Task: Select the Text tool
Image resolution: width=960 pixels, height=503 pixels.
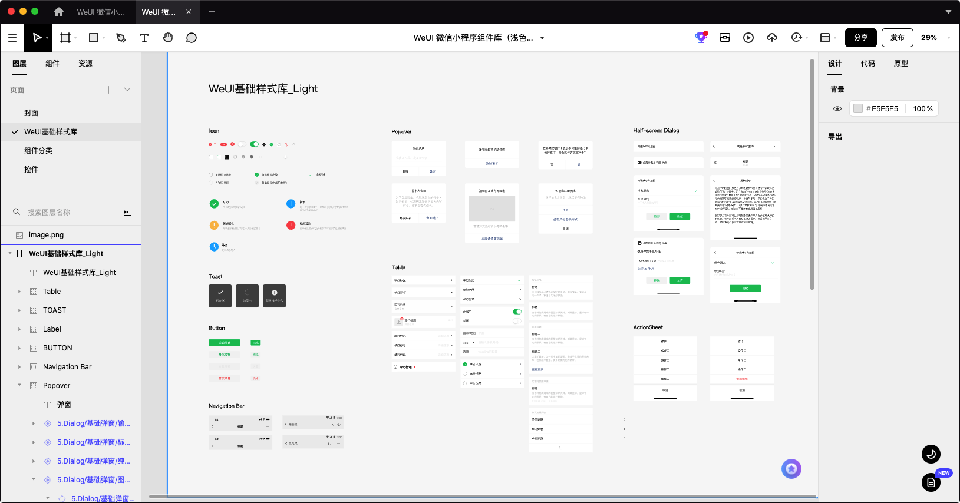Action: (x=144, y=38)
